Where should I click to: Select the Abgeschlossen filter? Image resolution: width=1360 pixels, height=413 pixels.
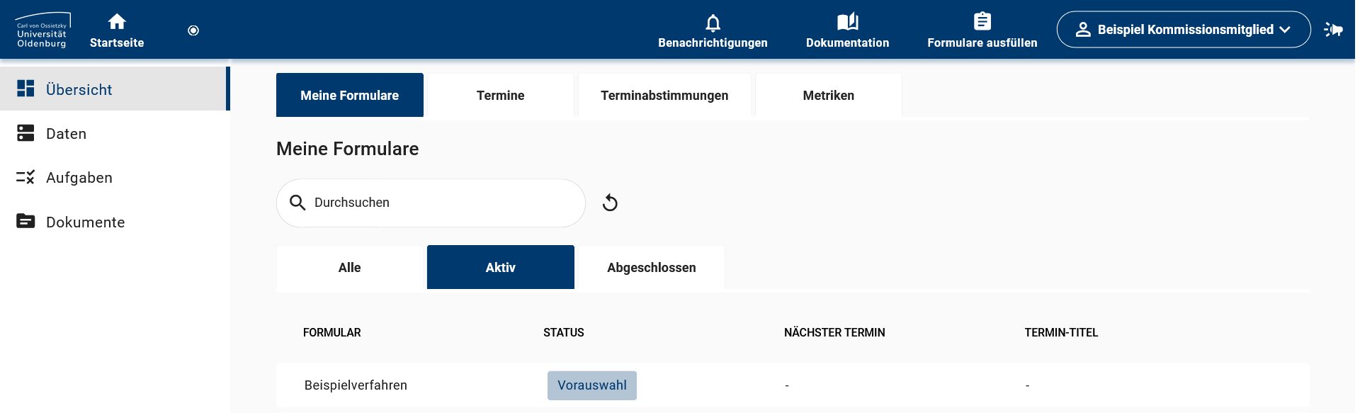click(x=651, y=267)
